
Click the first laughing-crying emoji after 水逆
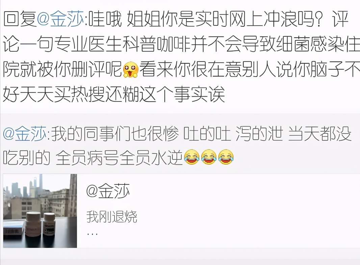pos(192,157)
